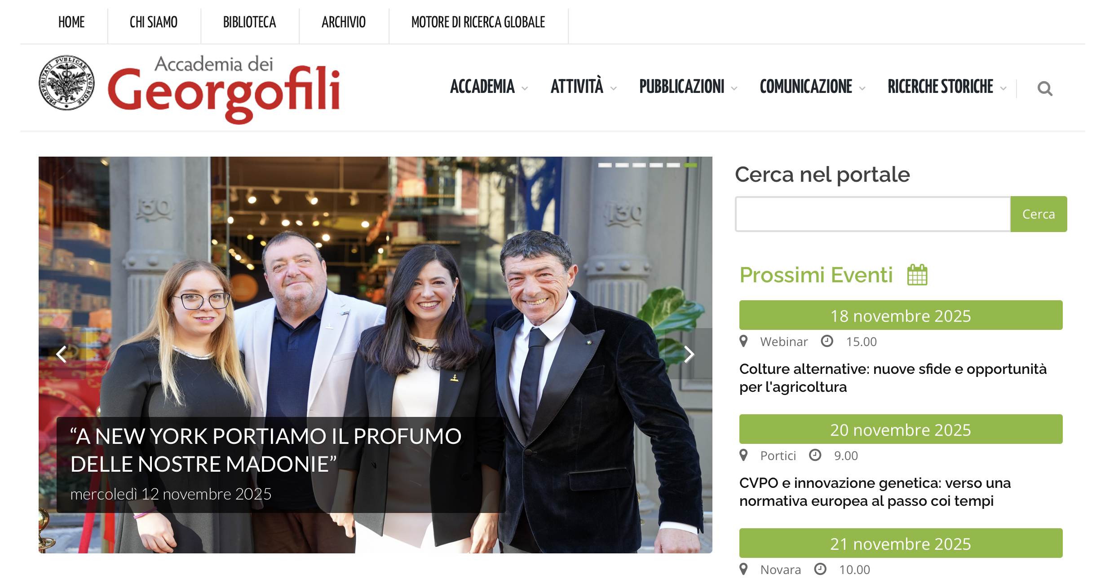Open MOTORE DI RICERCA GLOBALE menu item
1114x583 pixels.
coord(478,22)
